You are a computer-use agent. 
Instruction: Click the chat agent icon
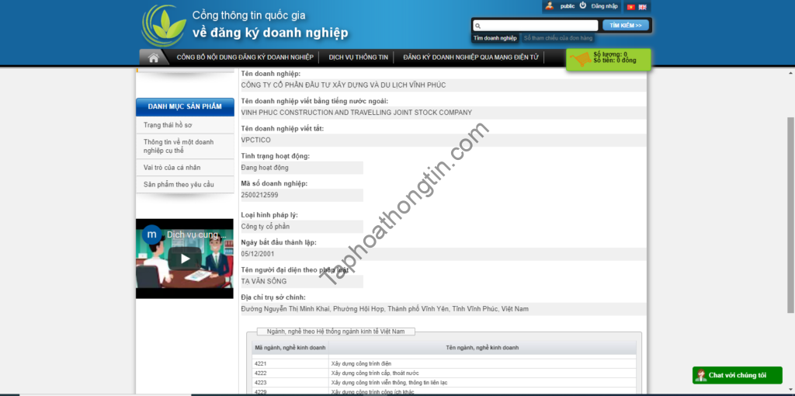701,375
